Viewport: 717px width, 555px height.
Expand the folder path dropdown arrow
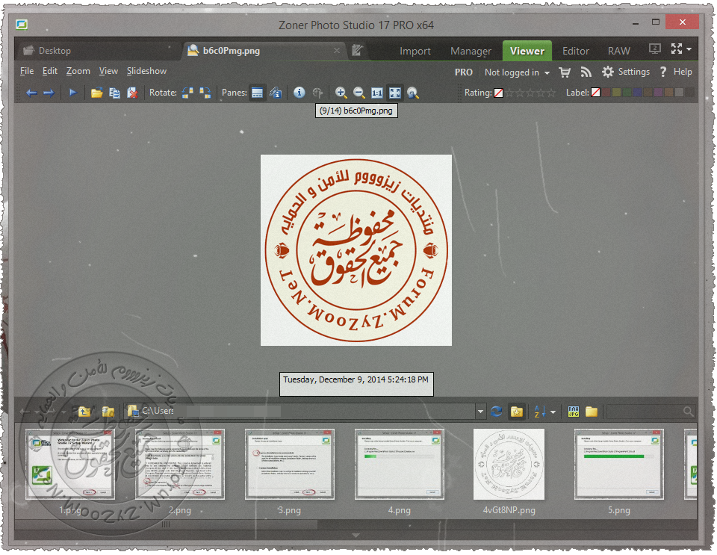tap(480, 412)
